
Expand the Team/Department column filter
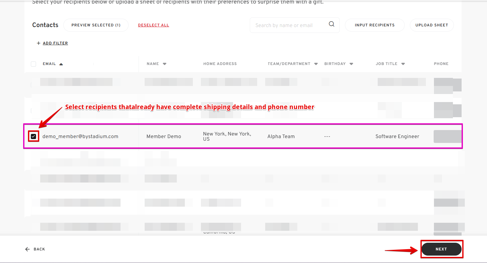316,64
